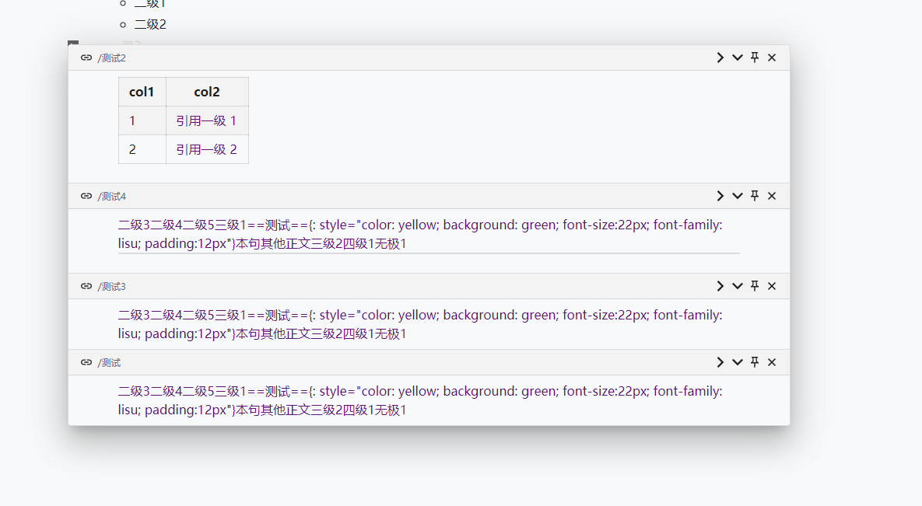Image resolution: width=922 pixels, height=506 pixels.
Task: Collapse the /测试2 panel with down chevron
Action: [738, 57]
